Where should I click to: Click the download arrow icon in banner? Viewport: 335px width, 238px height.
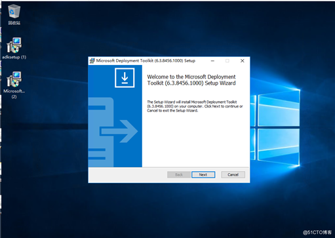(x=125, y=78)
